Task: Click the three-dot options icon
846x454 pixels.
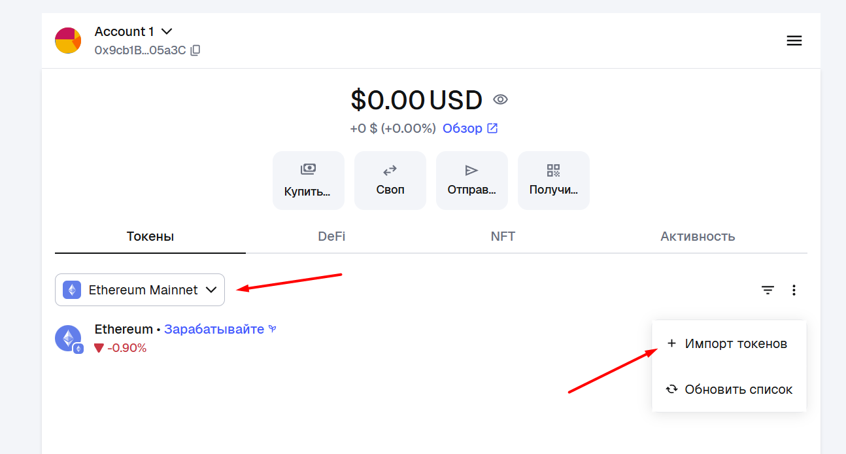Action: tap(794, 290)
